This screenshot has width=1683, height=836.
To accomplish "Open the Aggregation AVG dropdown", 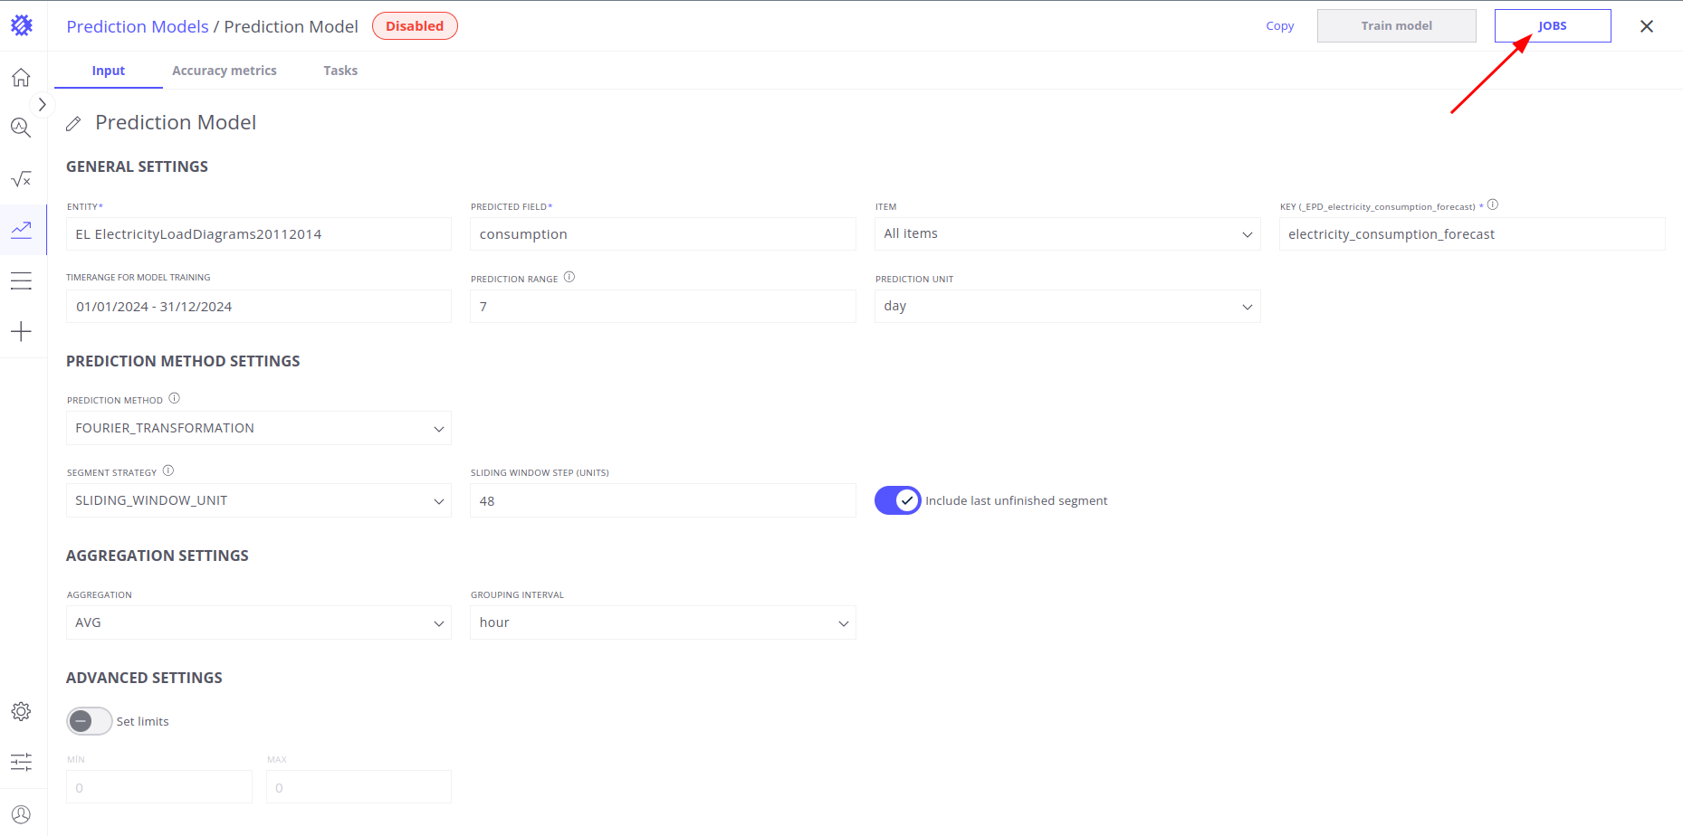I will 258,622.
